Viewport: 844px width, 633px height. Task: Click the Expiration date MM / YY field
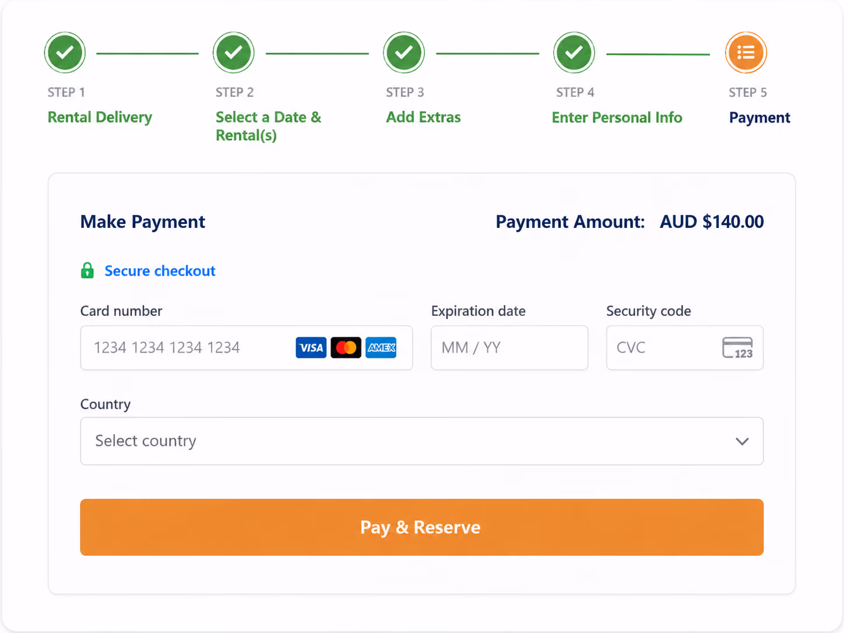pyautogui.click(x=509, y=348)
